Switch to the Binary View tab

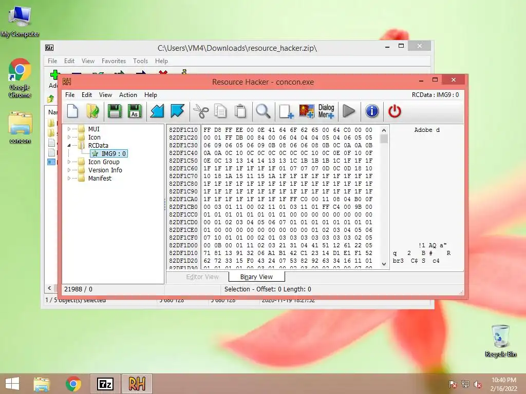[257, 277]
